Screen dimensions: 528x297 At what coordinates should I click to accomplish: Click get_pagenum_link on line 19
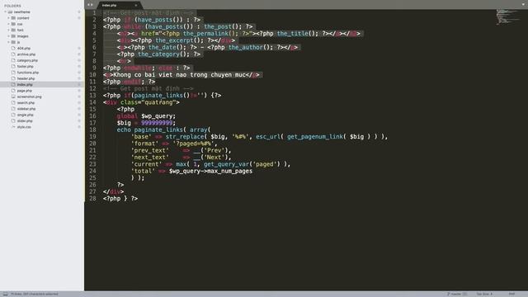tap(315, 136)
